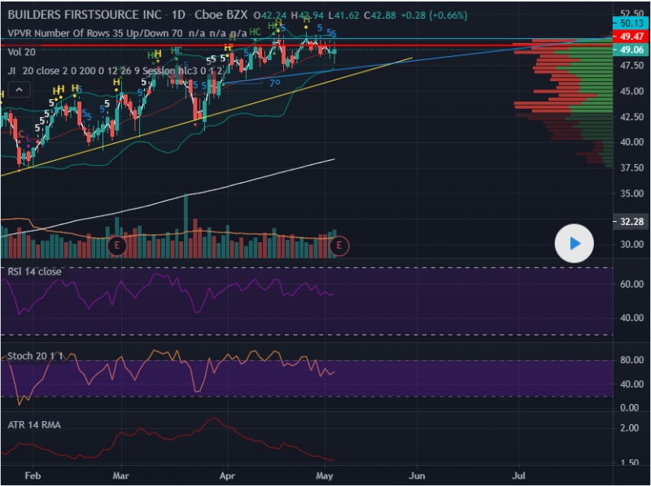Click the round blue play button
651x486 pixels.
pos(575,243)
